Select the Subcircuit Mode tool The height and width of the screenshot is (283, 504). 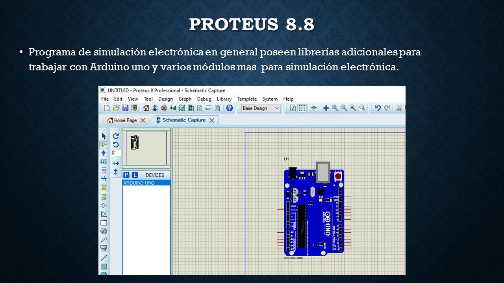click(x=104, y=187)
